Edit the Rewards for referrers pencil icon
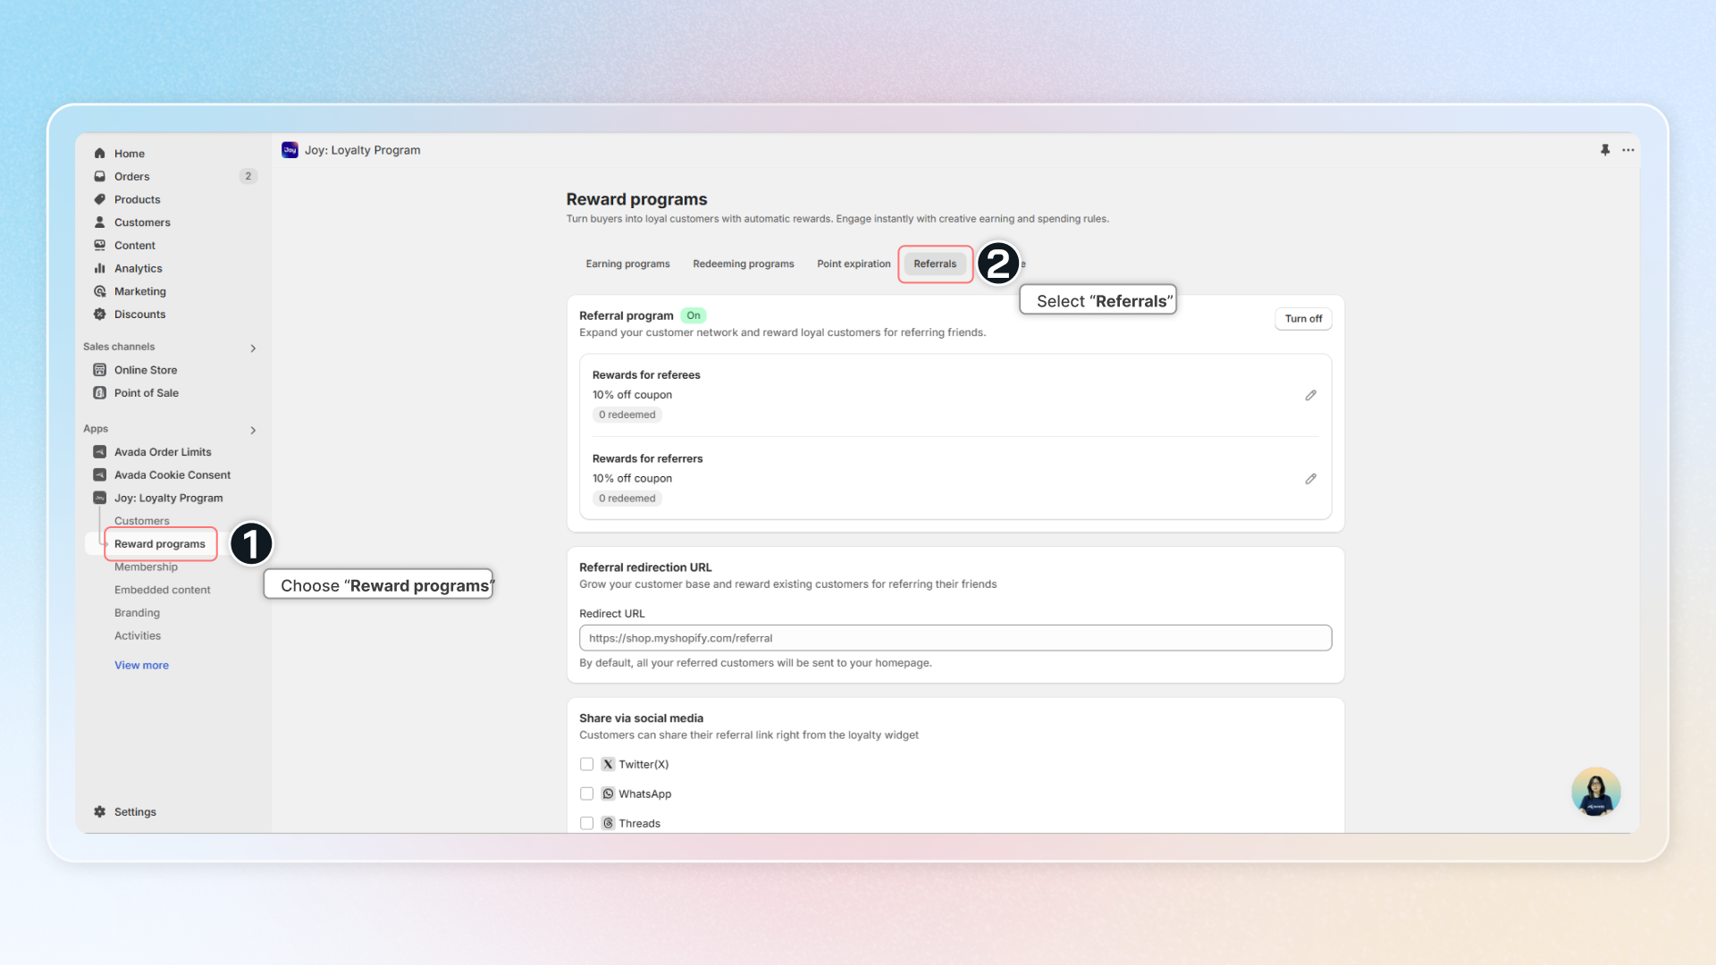 click(x=1310, y=479)
